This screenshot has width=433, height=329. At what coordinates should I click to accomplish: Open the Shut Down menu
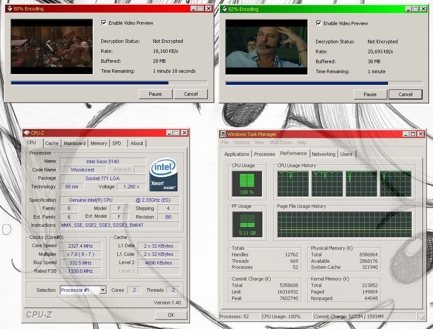pos(281,142)
